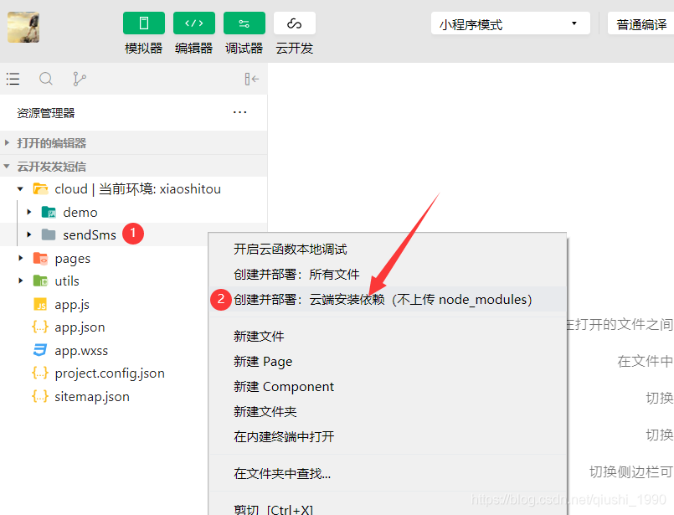Screen dimensions: 674x515
Task: Toggle the 模拟器 simulator button
Action: pos(143,23)
